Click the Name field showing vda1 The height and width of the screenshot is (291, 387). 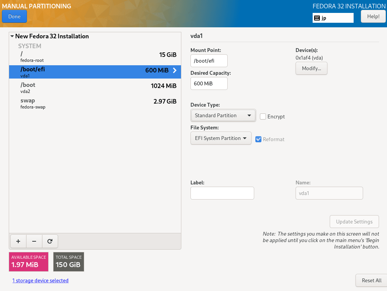[329, 193]
